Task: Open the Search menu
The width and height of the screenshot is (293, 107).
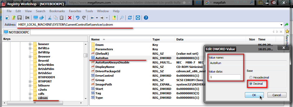Action: (x=41, y=11)
